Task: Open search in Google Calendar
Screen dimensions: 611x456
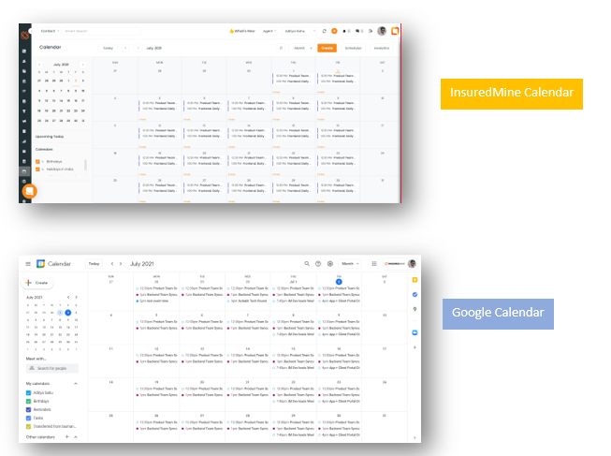Action: pos(307,264)
